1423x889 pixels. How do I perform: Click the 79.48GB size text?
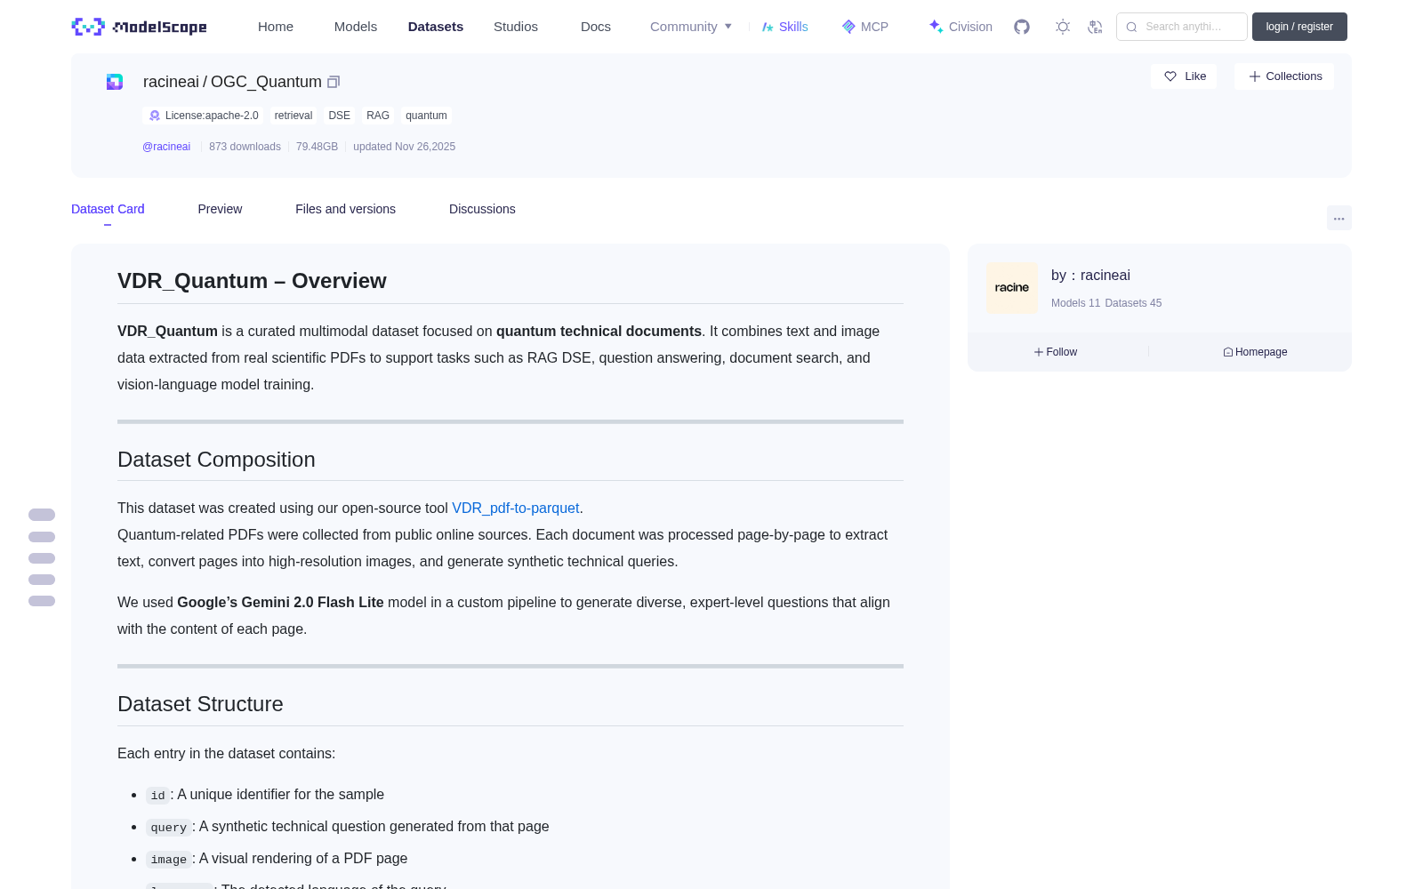coord(317,147)
